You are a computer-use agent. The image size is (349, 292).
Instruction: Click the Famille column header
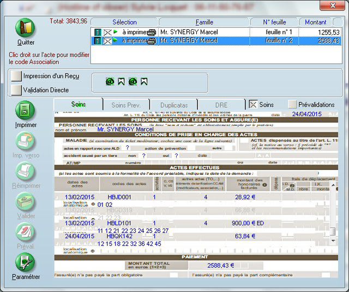[204, 22]
